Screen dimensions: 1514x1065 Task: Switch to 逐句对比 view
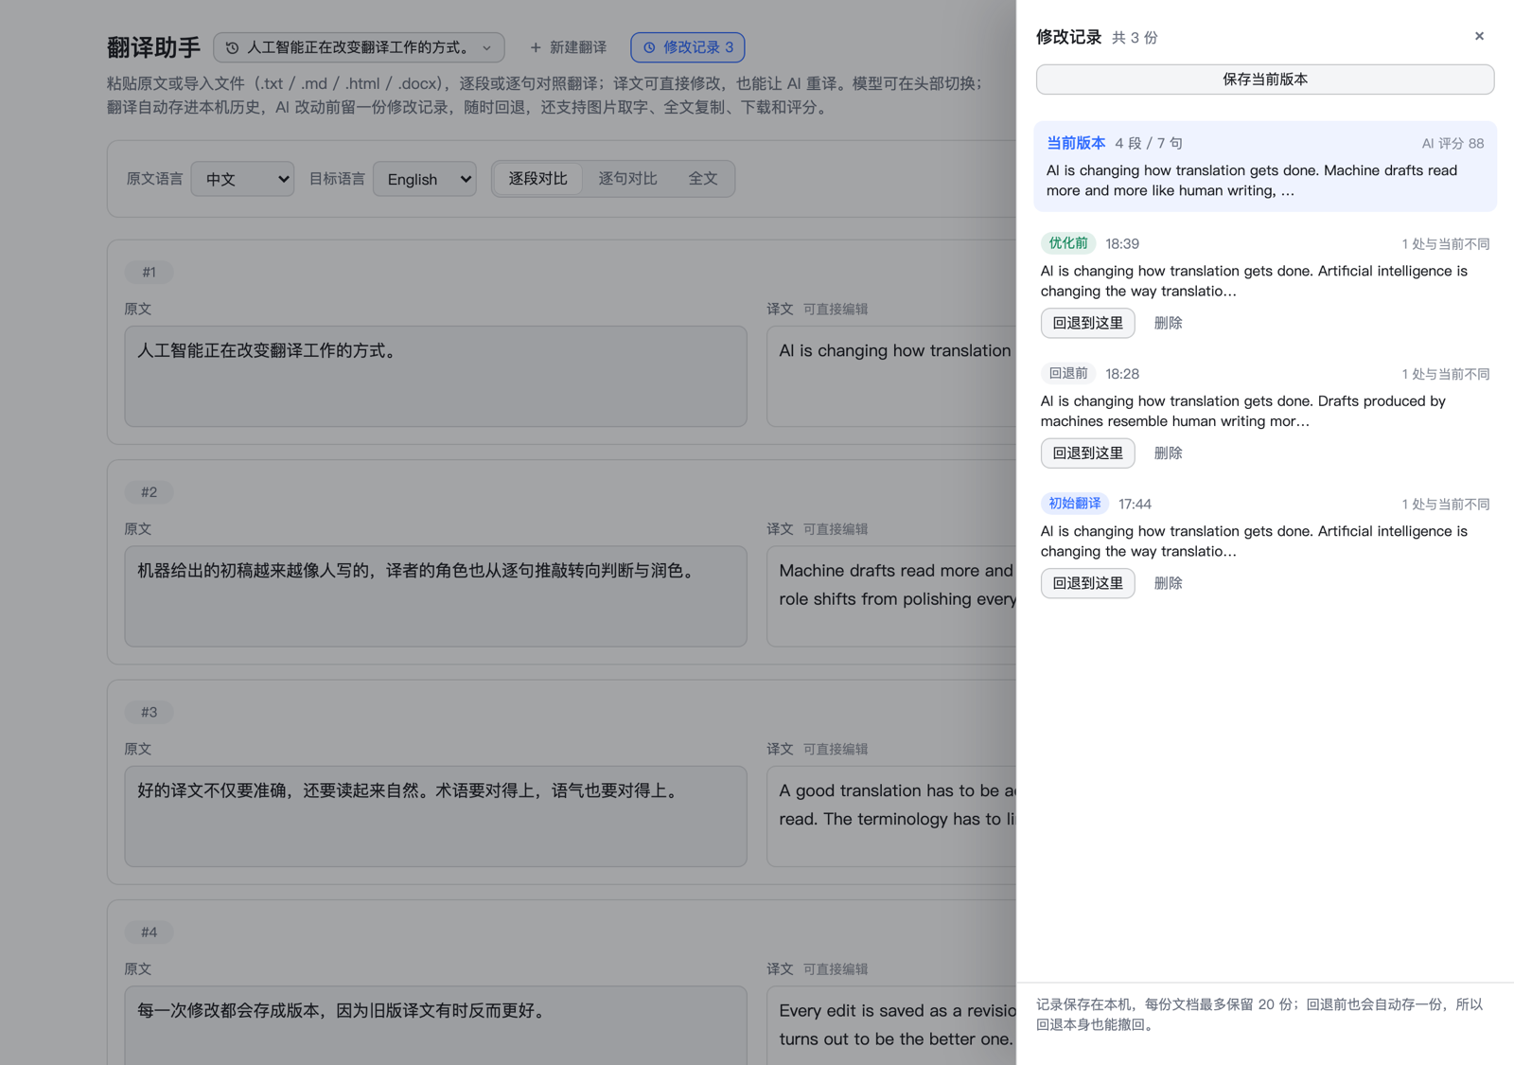click(x=627, y=179)
